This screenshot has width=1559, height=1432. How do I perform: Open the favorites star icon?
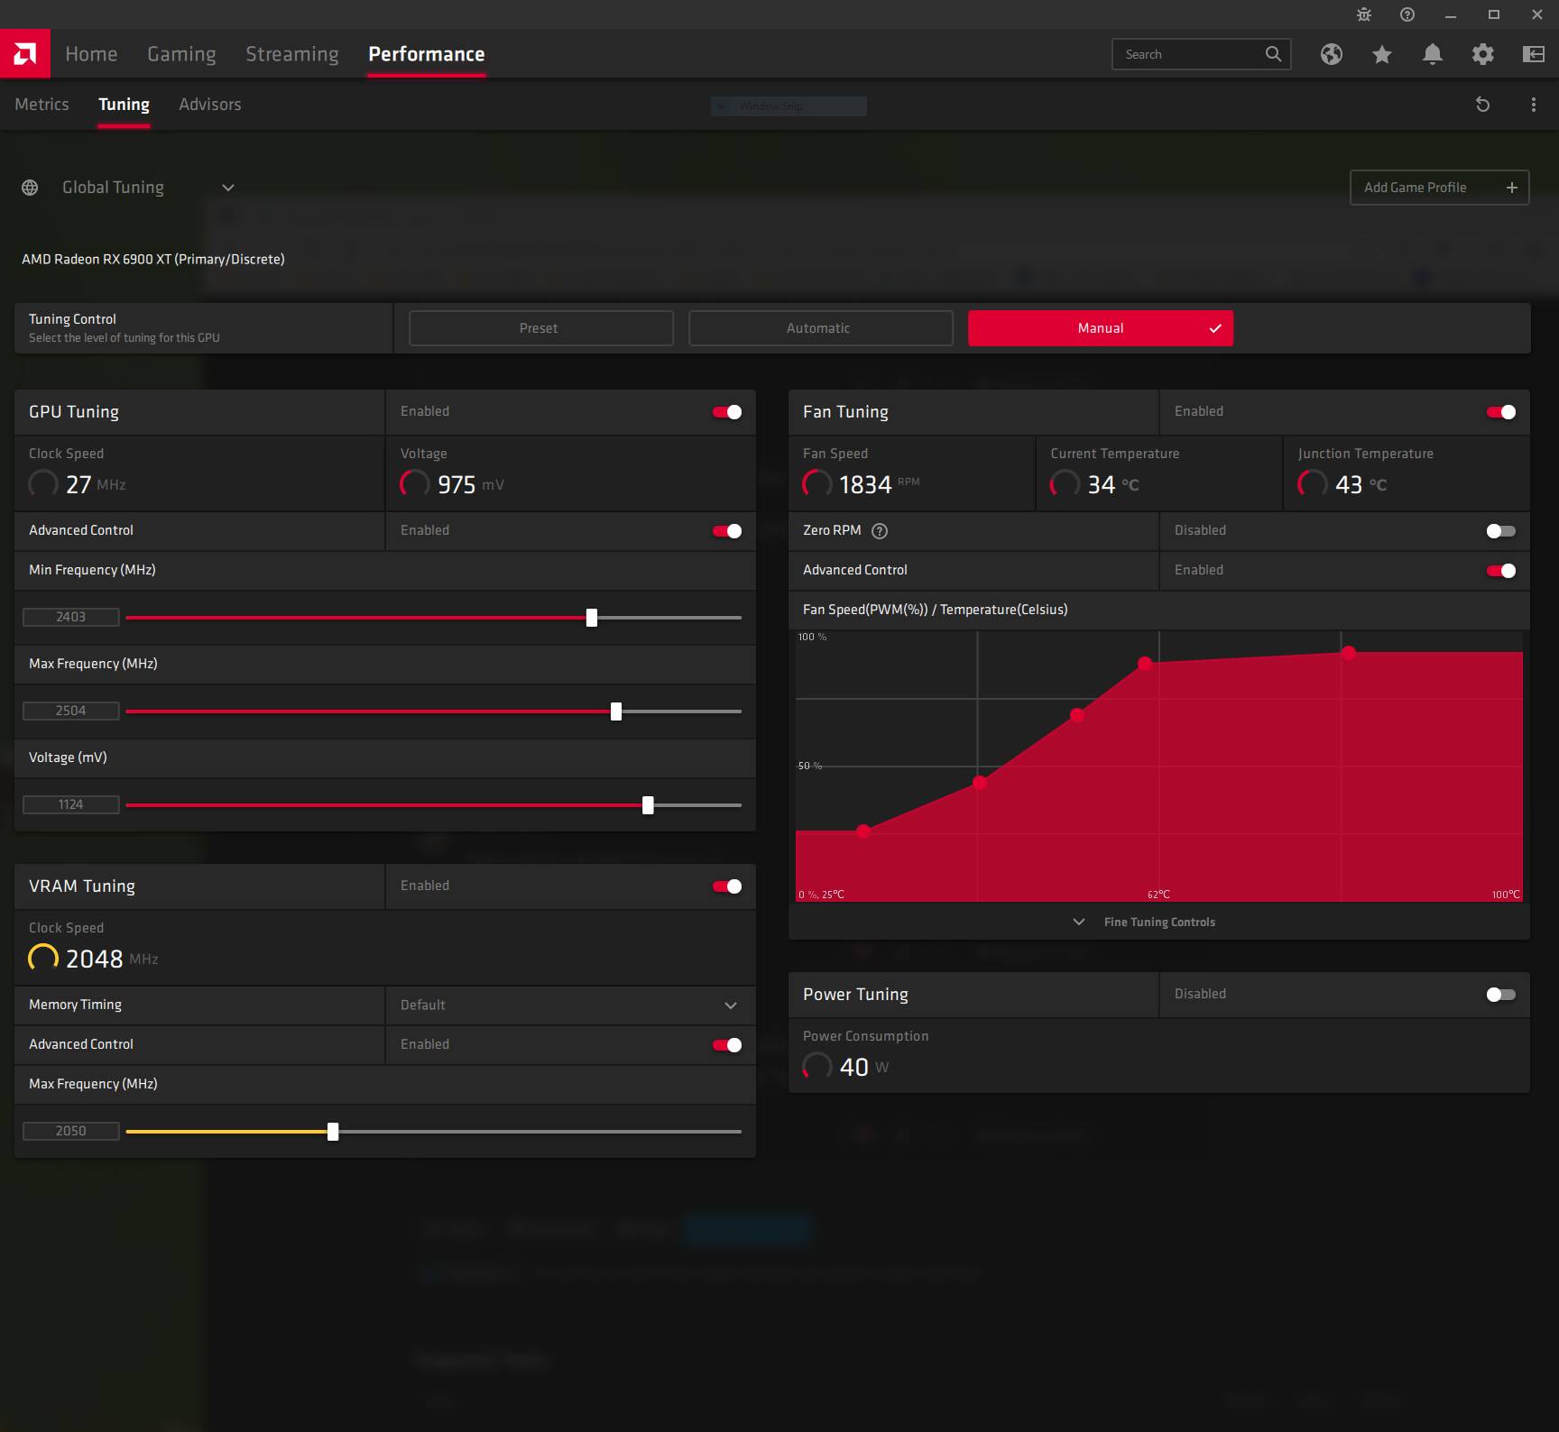[x=1381, y=54]
